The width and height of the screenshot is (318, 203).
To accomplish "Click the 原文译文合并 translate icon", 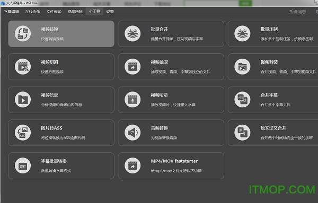I will click(242, 133).
